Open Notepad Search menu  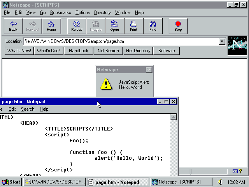click(28, 109)
